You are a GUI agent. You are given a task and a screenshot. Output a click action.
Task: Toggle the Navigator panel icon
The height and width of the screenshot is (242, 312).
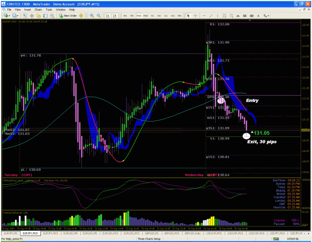pos(38,15)
